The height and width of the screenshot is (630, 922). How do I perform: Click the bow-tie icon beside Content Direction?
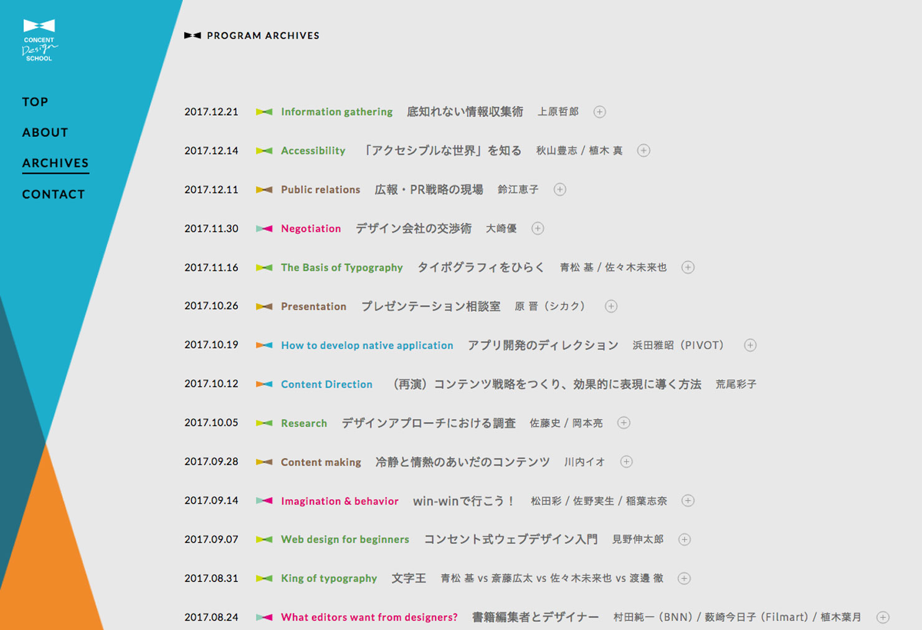coord(264,384)
